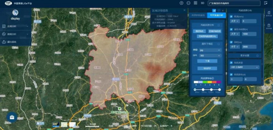Image resolution: width=273 pixels, height=130 pixels.
Task: Open the hamburger menu at top right
Action: 265,3
